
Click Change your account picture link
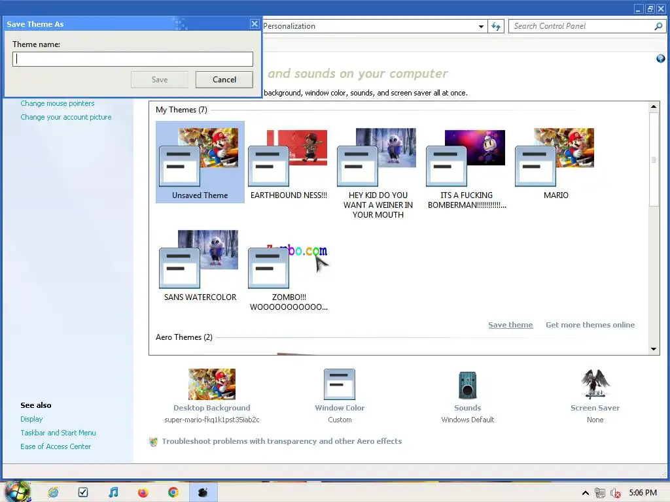click(66, 117)
